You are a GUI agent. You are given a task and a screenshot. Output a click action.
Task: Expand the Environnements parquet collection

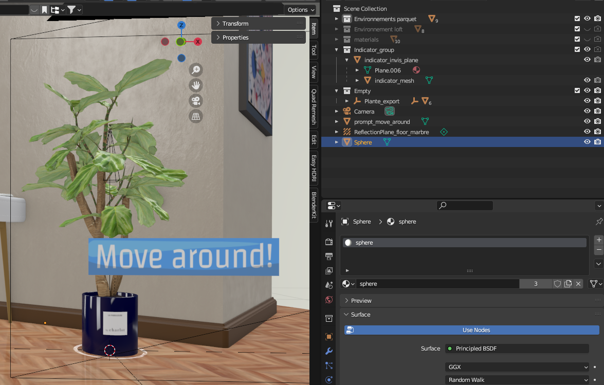click(x=337, y=19)
